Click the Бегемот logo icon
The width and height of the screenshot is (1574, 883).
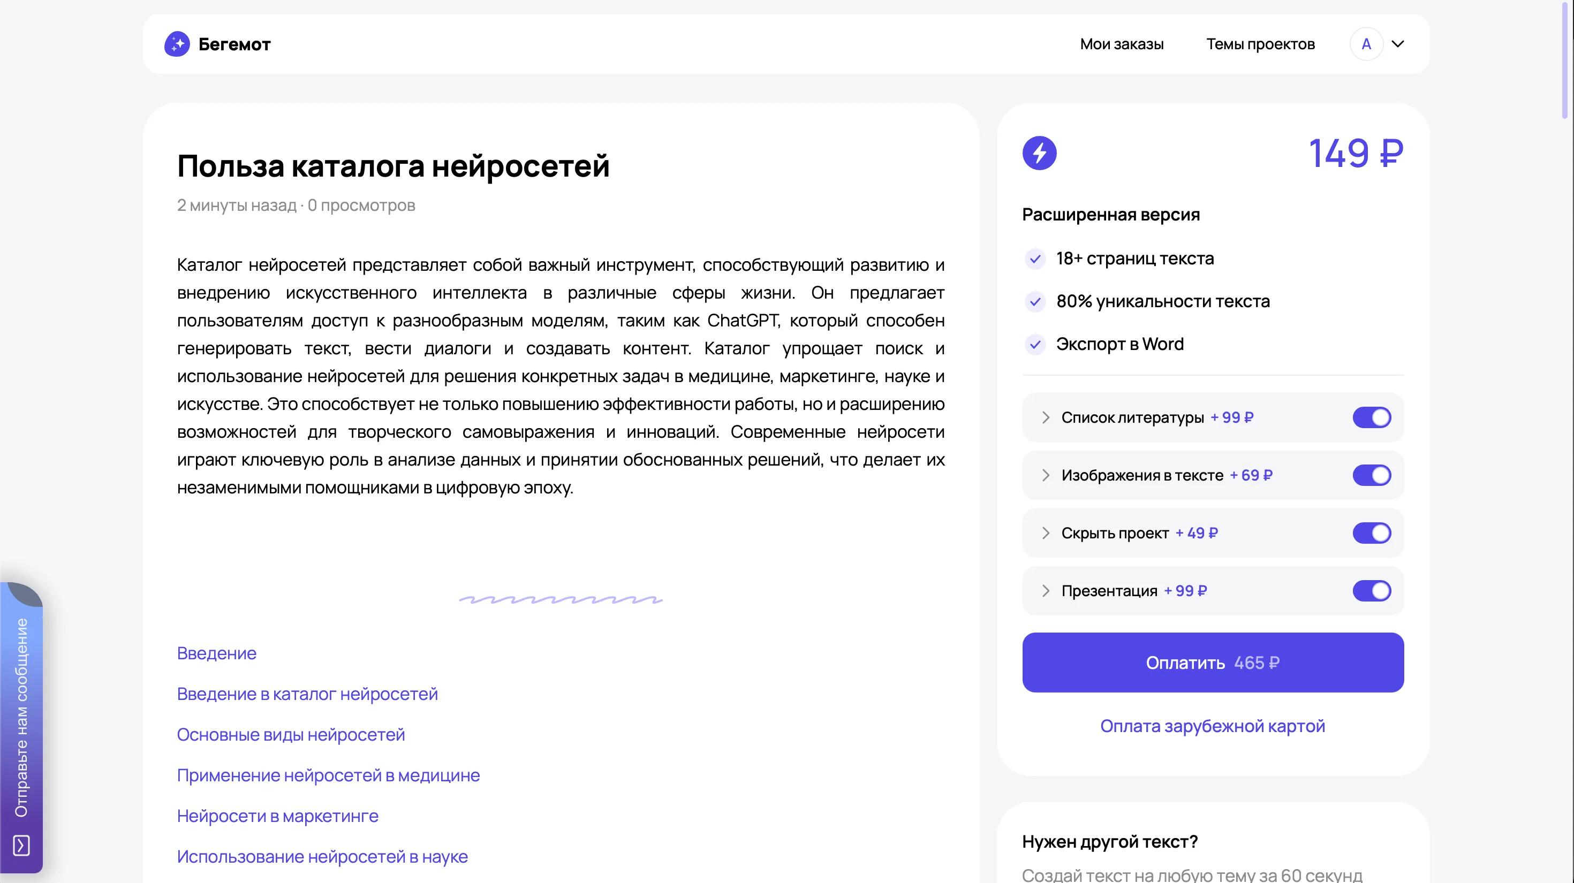pyautogui.click(x=177, y=44)
